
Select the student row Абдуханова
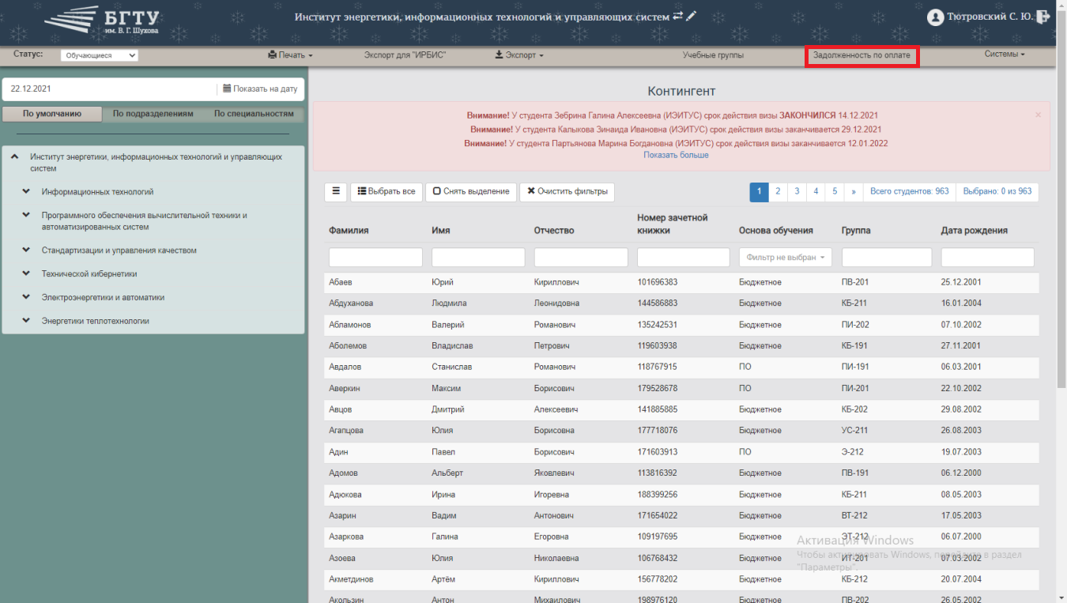tap(681, 303)
